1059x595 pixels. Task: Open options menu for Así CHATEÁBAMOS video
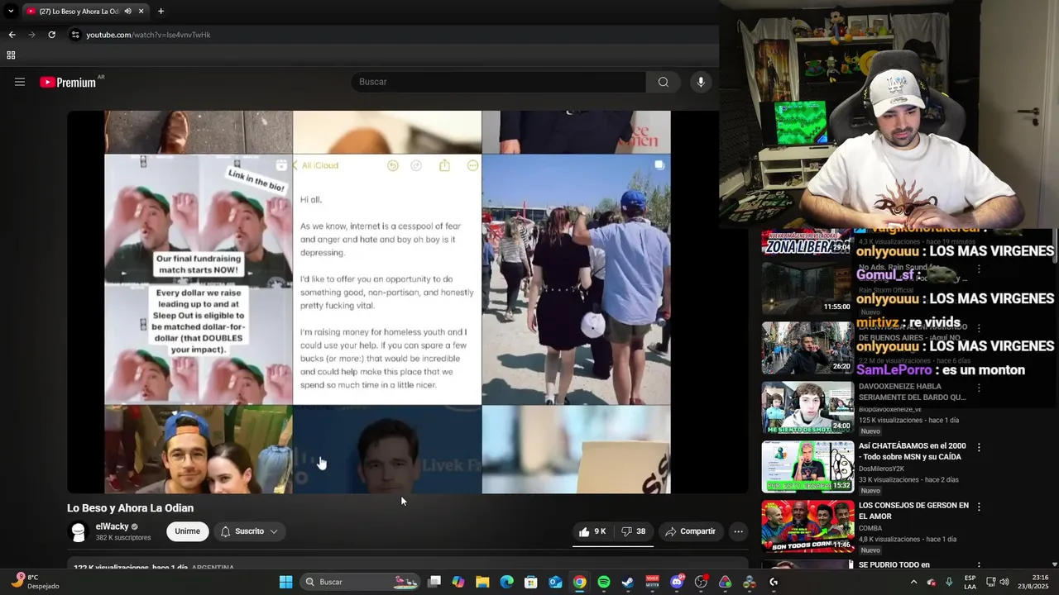pyautogui.click(x=979, y=447)
